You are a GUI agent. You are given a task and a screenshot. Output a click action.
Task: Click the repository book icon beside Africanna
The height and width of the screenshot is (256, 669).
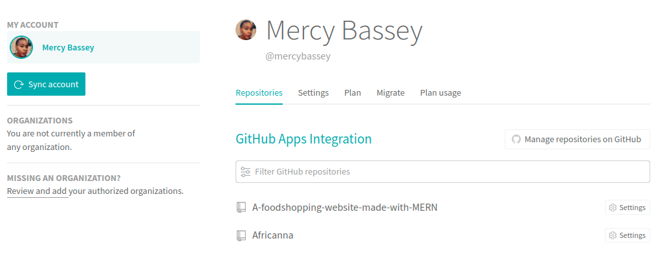[241, 235]
